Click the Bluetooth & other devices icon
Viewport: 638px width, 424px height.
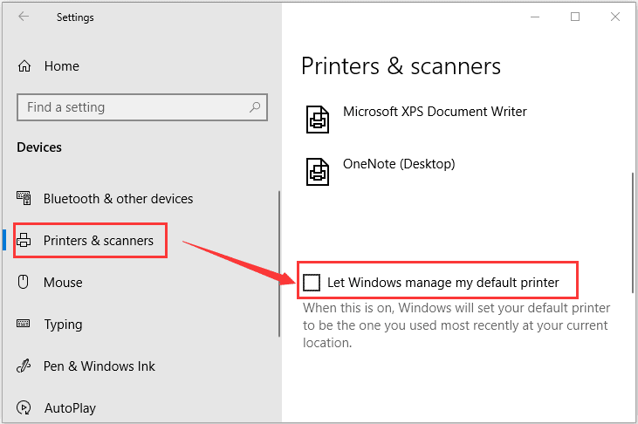point(24,198)
